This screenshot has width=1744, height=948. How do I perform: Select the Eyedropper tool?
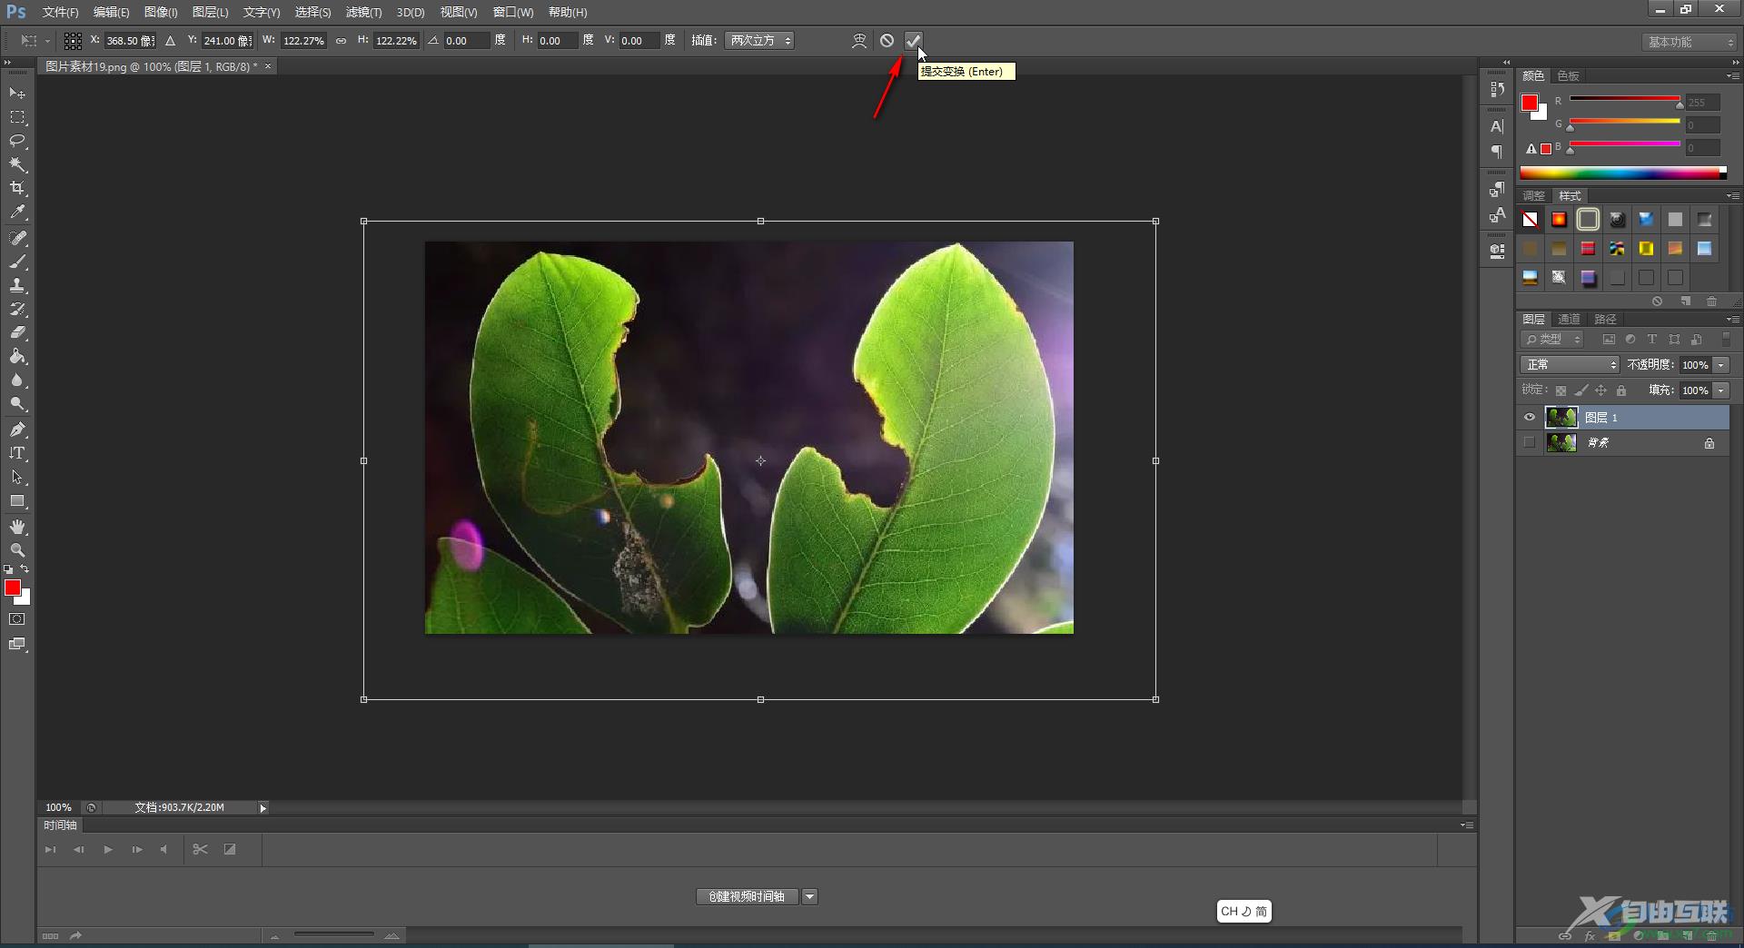click(x=17, y=212)
